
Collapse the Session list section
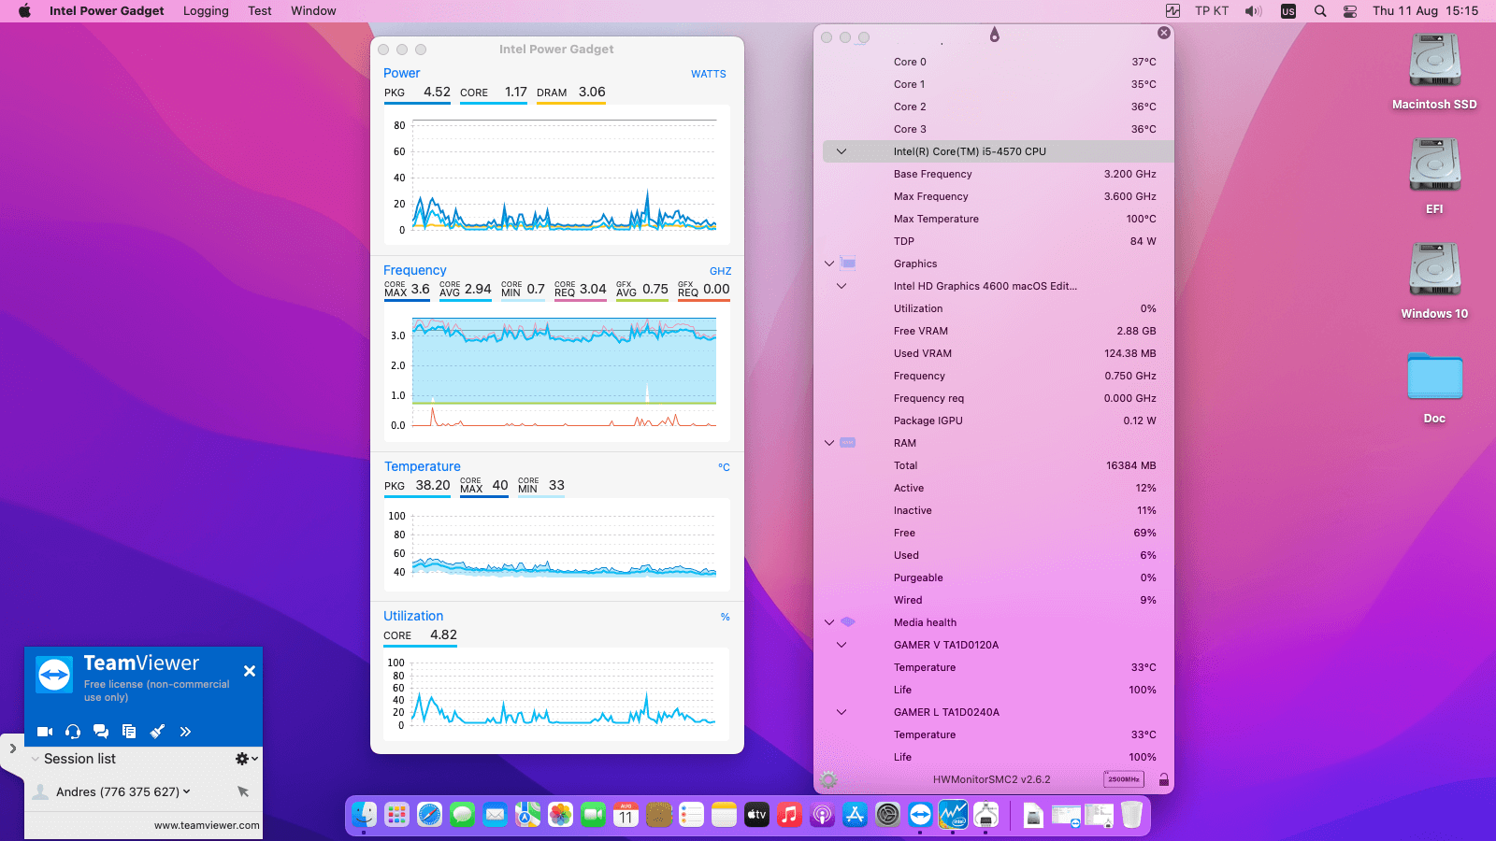pos(36,759)
